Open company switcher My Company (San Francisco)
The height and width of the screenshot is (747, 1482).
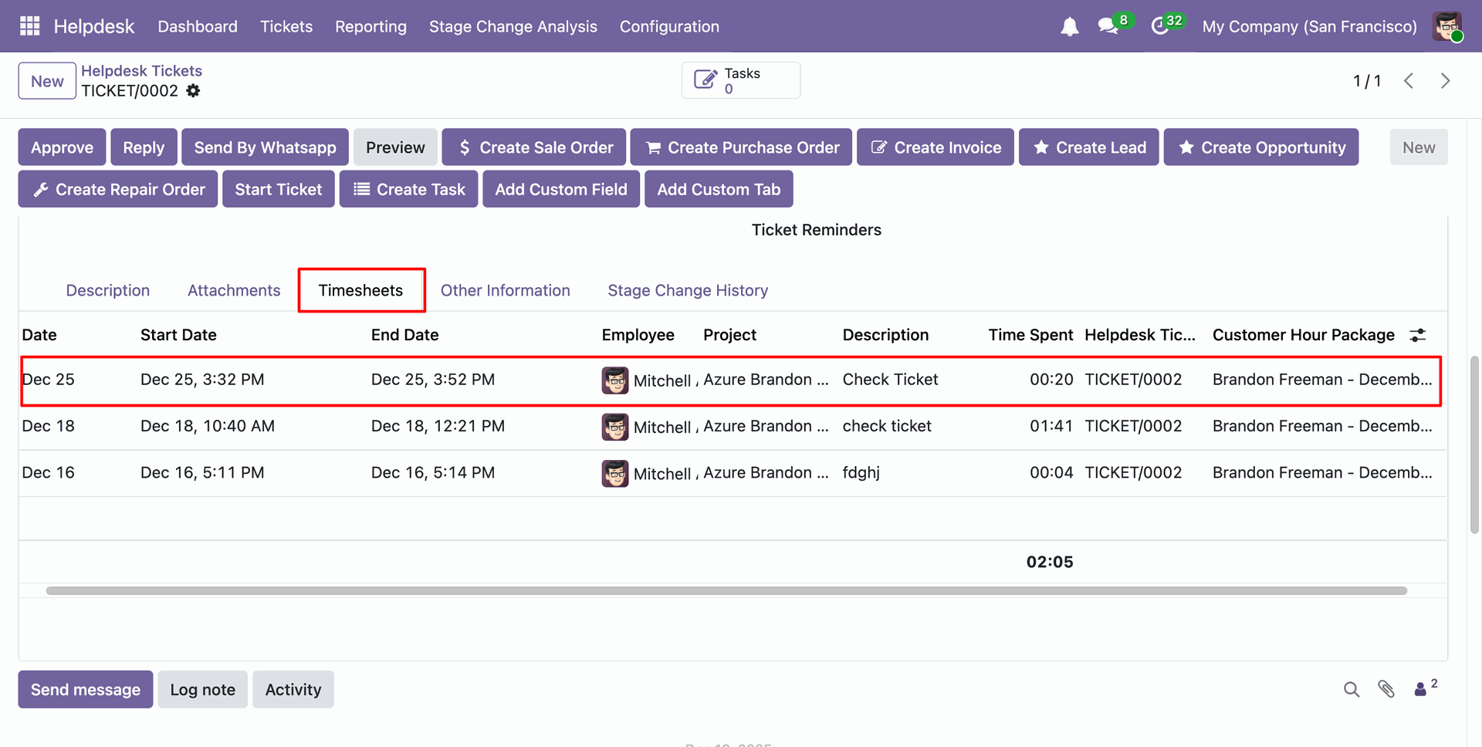pyautogui.click(x=1309, y=26)
